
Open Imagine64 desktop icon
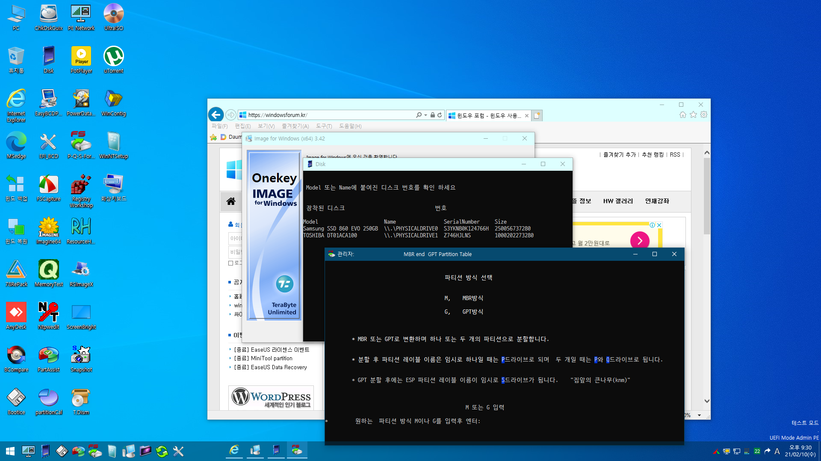[x=48, y=230]
